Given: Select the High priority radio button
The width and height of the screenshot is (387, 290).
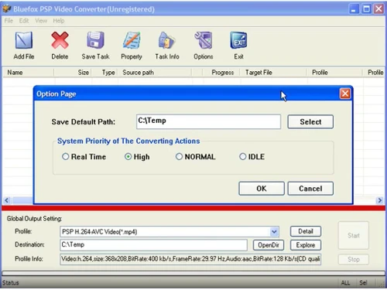Looking at the screenshot, I should tap(128, 156).
